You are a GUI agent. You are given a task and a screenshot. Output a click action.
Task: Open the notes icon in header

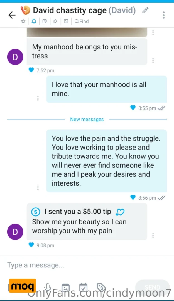pos(45,21)
